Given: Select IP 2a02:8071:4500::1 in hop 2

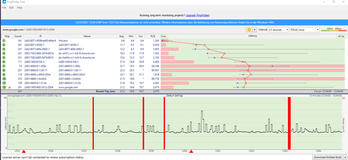Looking at the screenshot, I should point(34,45).
